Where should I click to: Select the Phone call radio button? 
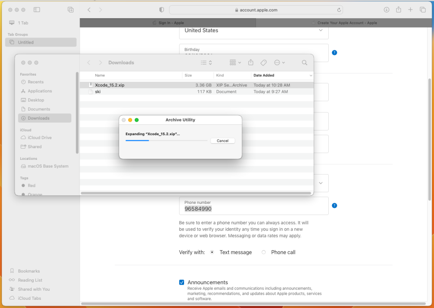263,252
